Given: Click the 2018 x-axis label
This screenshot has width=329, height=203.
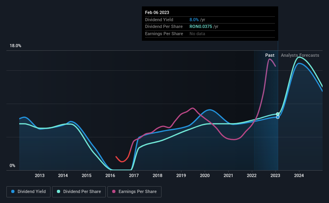Looking at the screenshot, I should pos(157,175).
